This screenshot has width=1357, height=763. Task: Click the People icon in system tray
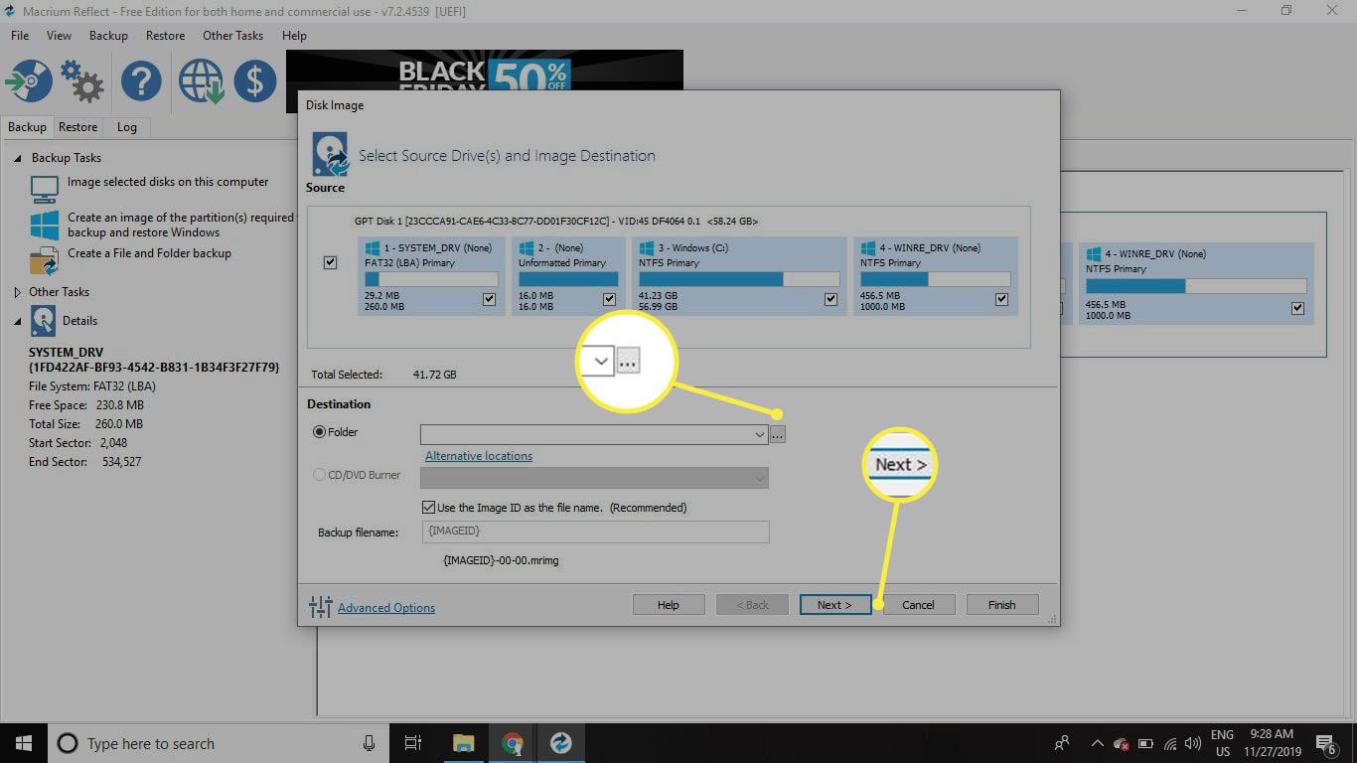tap(1062, 743)
